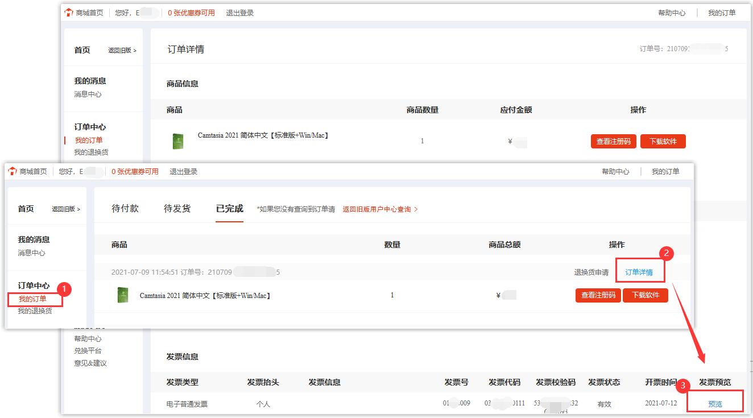Open 兑换平台 in the left sidebar

[88, 351]
